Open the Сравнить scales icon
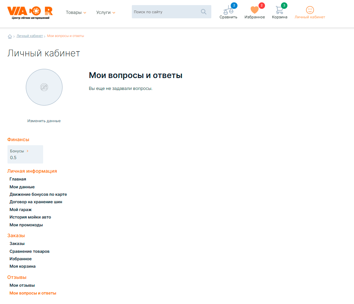Image resolution: width=354 pixels, height=304 pixels. pos(228,10)
